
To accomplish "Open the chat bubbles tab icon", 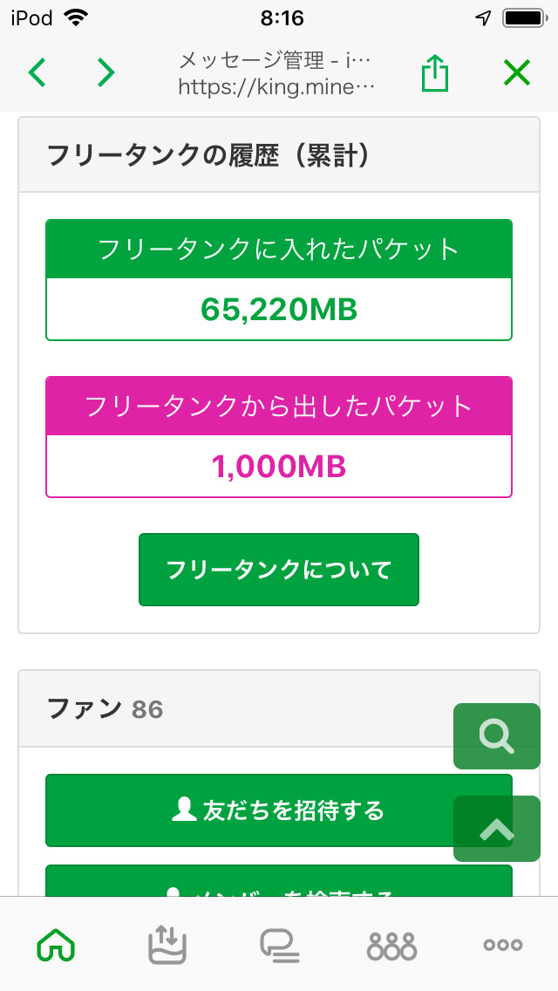I will (279, 945).
